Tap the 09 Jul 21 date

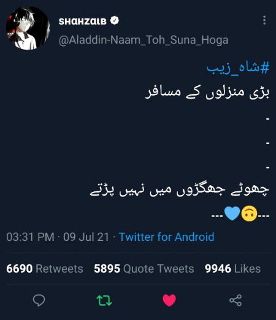pyautogui.click(x=86, y=237)
